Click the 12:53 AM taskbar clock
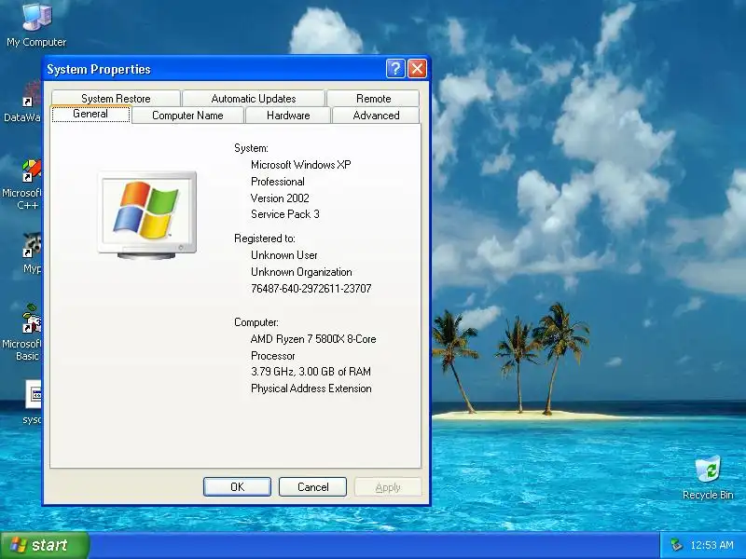746x559 pixels. 711,545
